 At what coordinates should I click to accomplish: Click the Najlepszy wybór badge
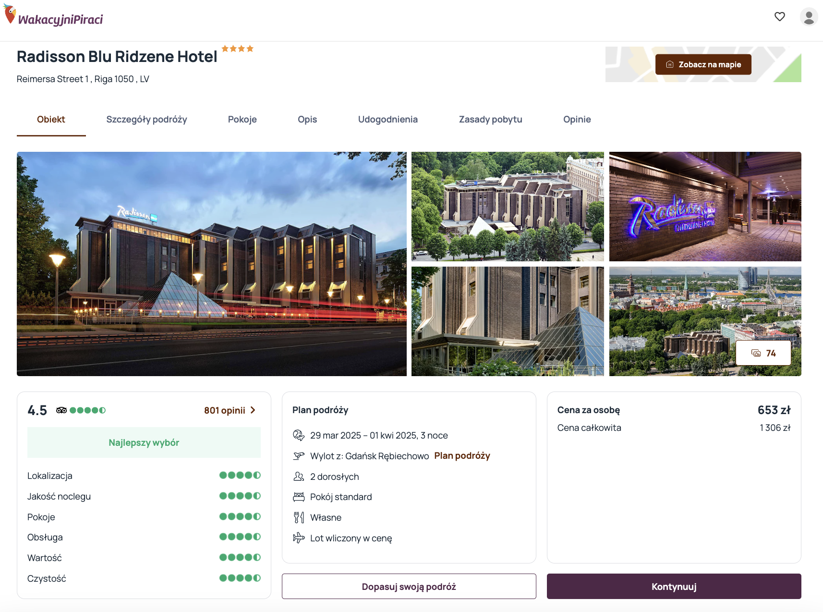tap(144, 442)
